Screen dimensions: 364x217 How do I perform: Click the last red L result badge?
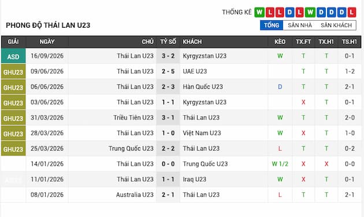coord(351,12)
